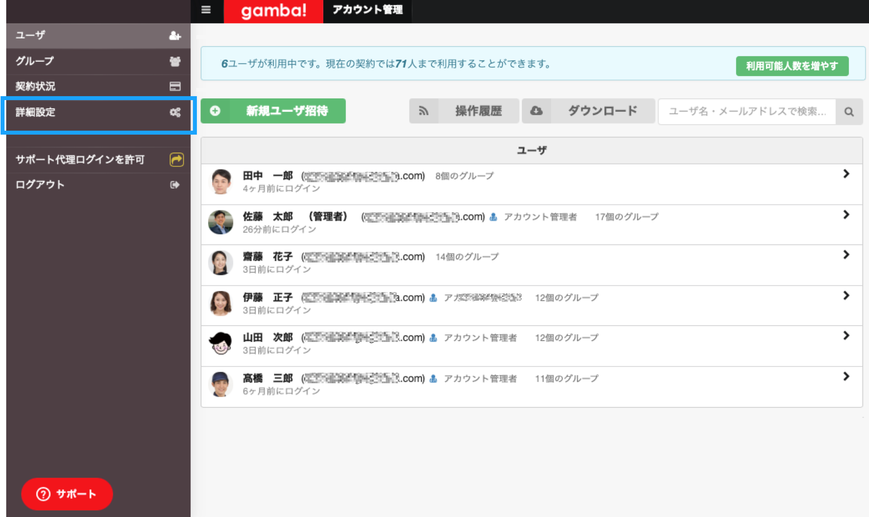This screenshot has width=869, height=517.
Task: Click 田中 一郎's avatar
Action: (x=221, y=182)
